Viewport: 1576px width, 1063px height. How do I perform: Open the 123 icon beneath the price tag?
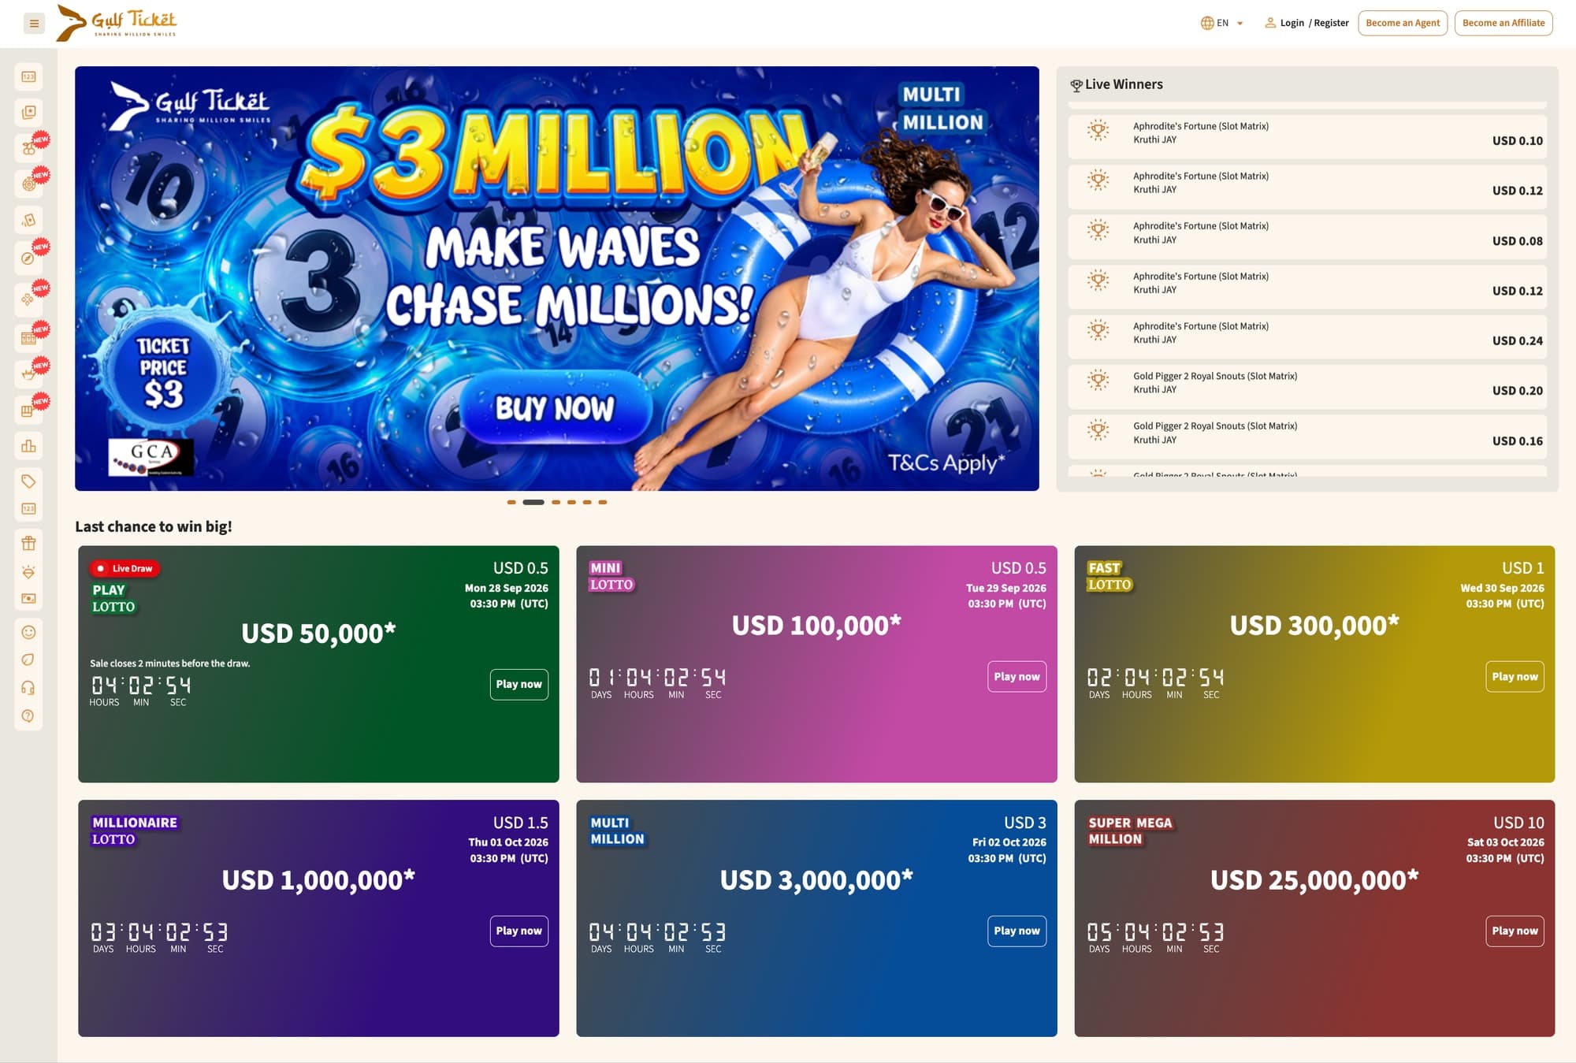pyautogui.click(x=28, y=509)
